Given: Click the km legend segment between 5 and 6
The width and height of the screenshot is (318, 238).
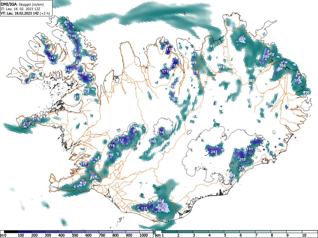Looking at the screenshot, I should point(232,232).
